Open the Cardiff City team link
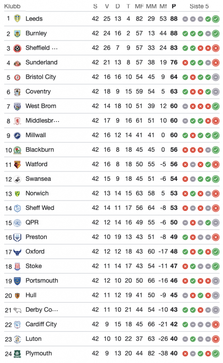223x363 pixels. point(41,324)
